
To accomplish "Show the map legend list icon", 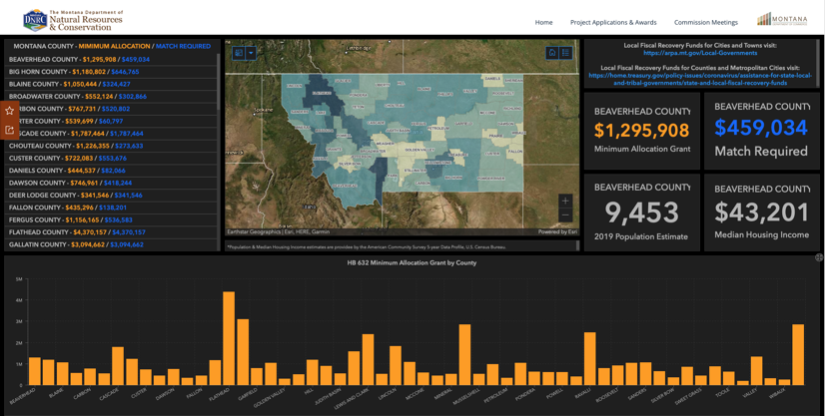I will (565, 53).
